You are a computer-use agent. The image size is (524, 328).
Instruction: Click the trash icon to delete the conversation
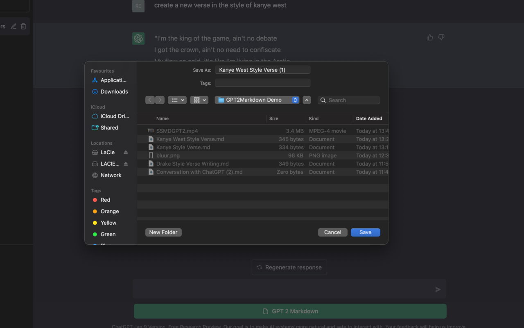(23, 26)
